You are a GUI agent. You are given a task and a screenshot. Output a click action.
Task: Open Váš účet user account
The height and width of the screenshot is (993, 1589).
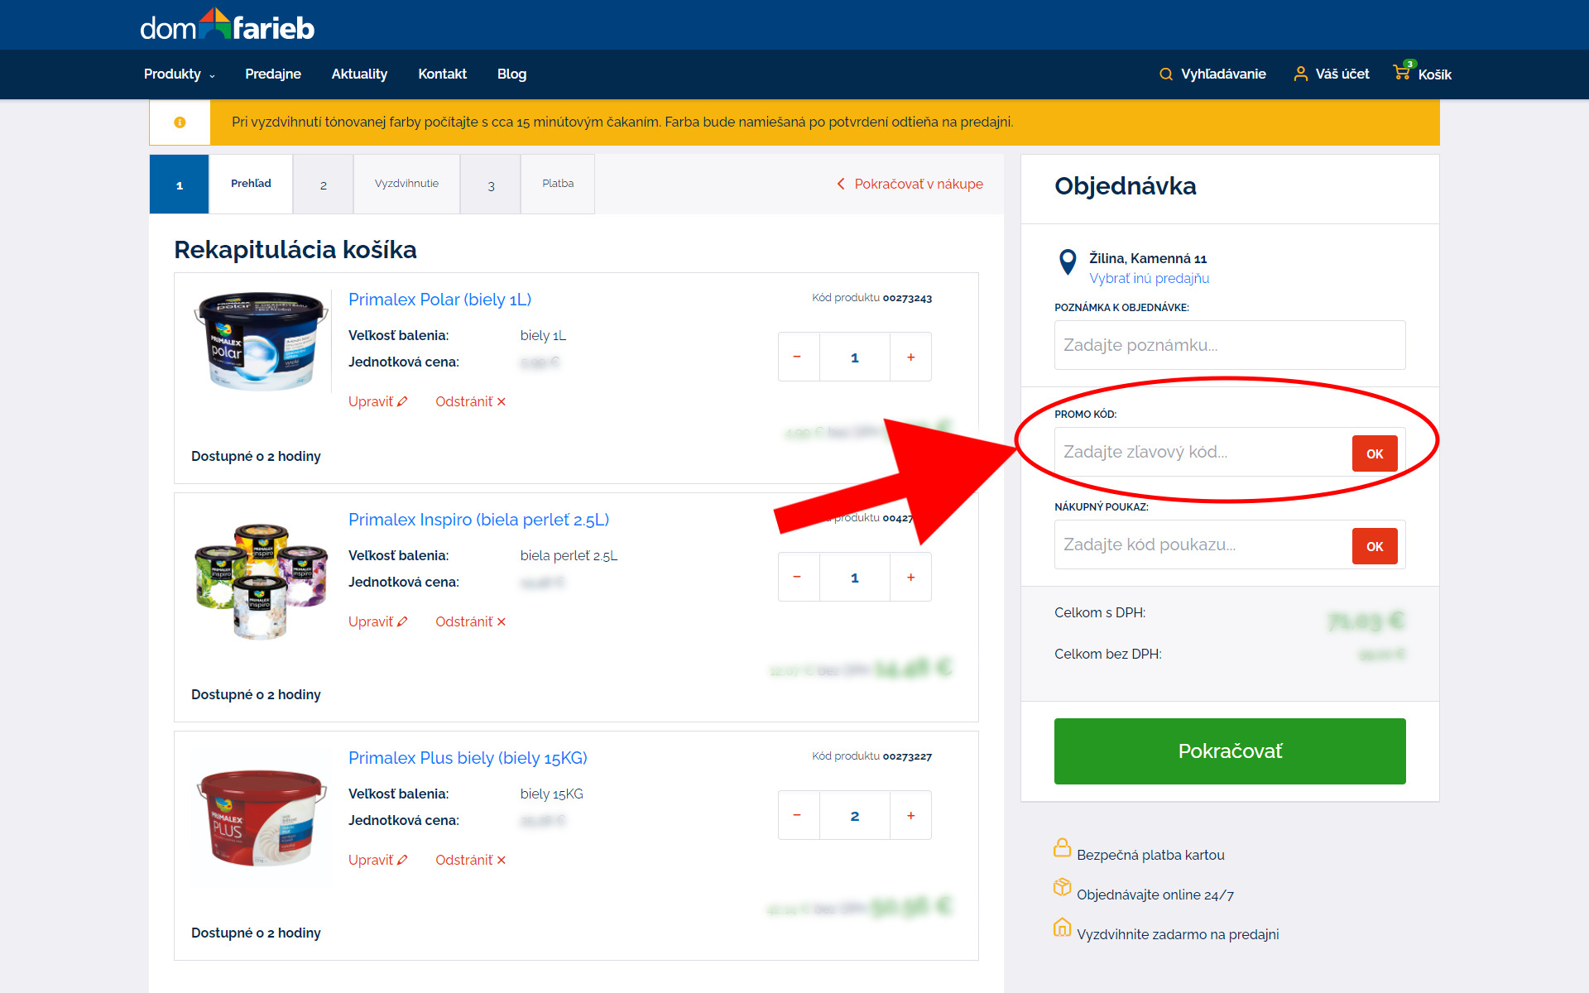coord(1332,74)
